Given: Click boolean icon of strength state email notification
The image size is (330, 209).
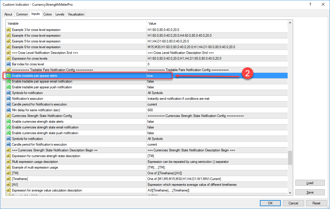Looking at the screenshot, I should pyautogui.click(x=8, y=127).
